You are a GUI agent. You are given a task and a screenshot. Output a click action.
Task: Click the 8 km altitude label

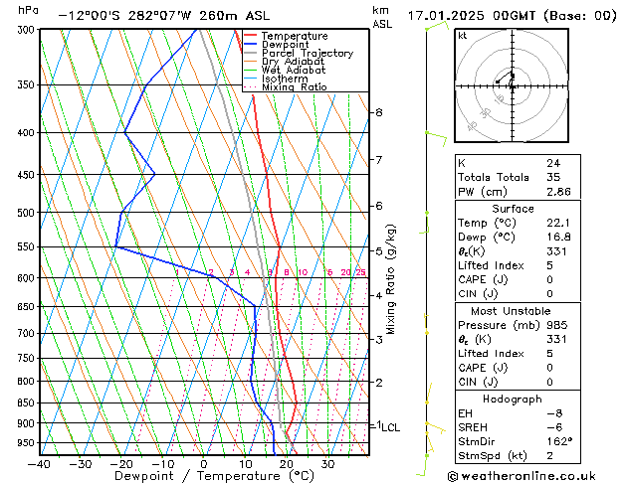click(x=379, y=112)
